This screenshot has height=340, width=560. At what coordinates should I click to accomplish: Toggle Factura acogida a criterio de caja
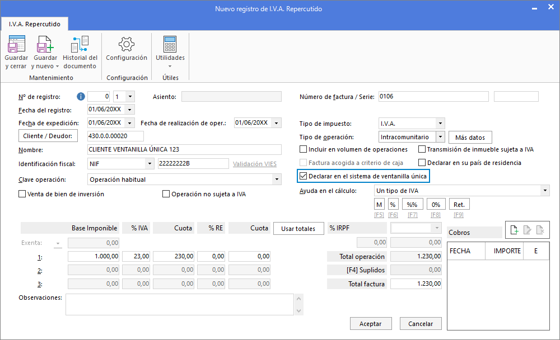(303, 163)
